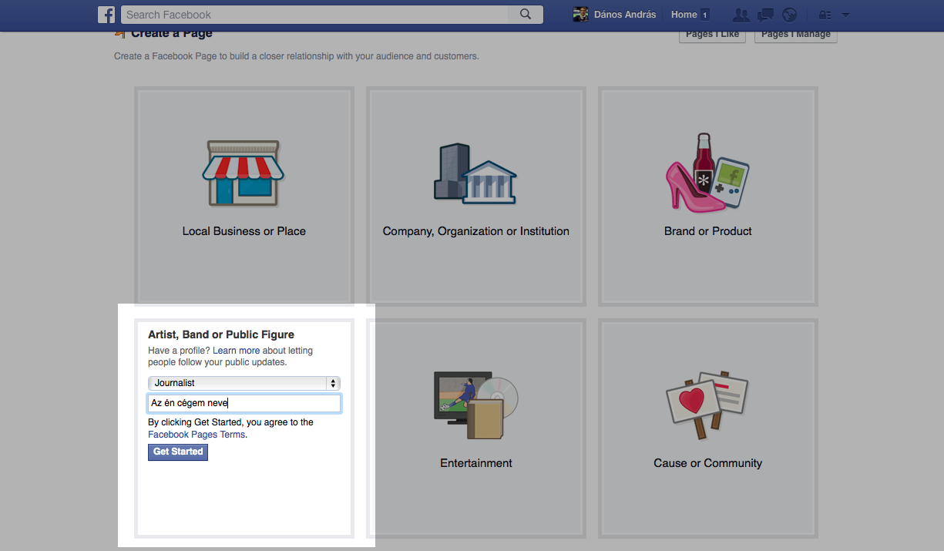Click Dános András profile picture
Screen dimensions: 944x551
(x=580, y=15)
